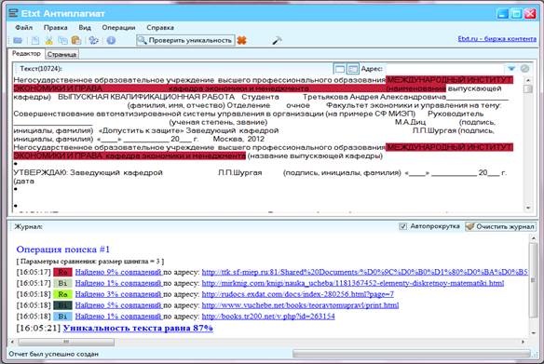Click the Очистить журнал button
544x364 pixels.
(500, 226)
